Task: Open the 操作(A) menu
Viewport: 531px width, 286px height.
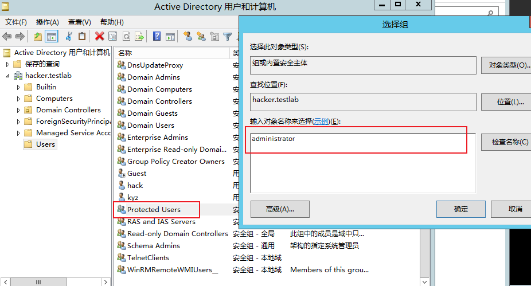Action: (x=48, y=22)
